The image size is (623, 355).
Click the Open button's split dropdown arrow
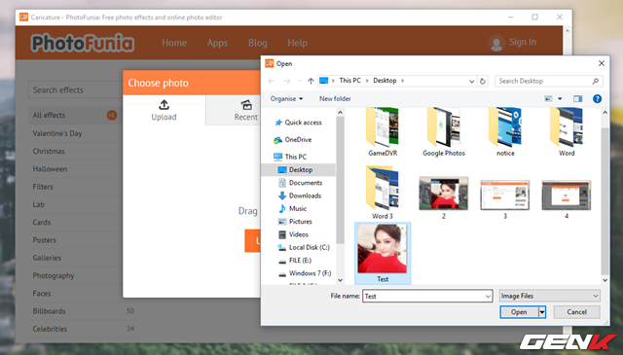542,312
